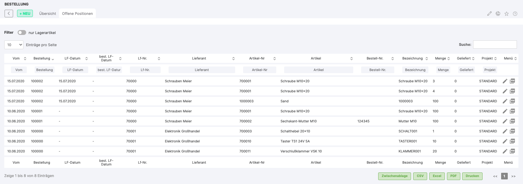Click into the Suche search field
Image resolution: width=523 pixels, height=184 pixels.
pos(495,45)
